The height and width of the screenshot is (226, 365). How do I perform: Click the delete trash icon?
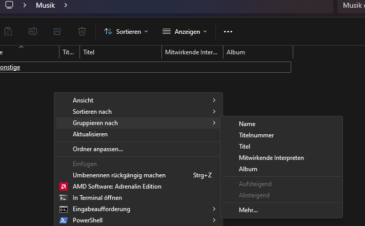coord(82,31)
